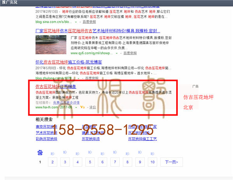
Task: Expand dropdown arrow next to www.qy6.com URL
Action: click(116, 53)
